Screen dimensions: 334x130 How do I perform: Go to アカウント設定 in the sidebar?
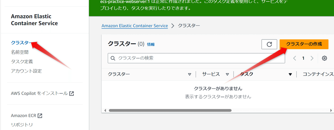point(26,71)
